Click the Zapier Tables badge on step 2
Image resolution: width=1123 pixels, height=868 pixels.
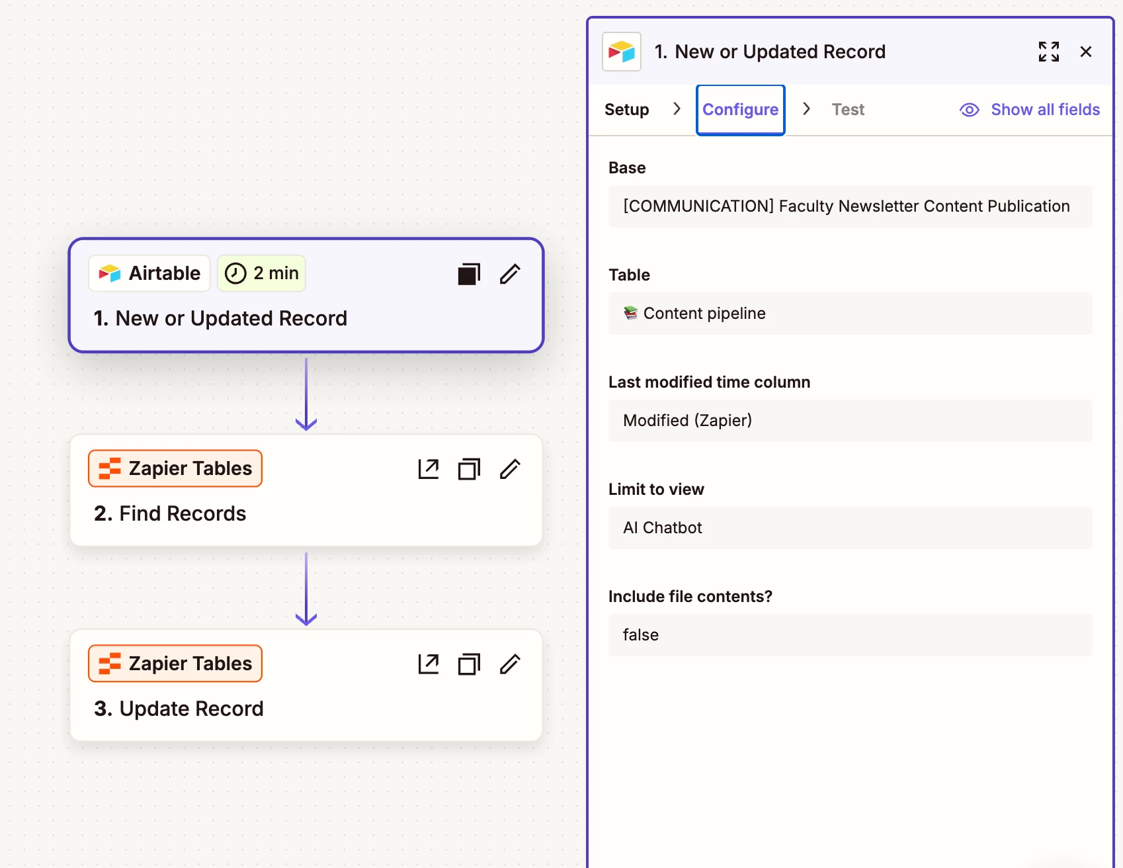click(x=175, y=468)
